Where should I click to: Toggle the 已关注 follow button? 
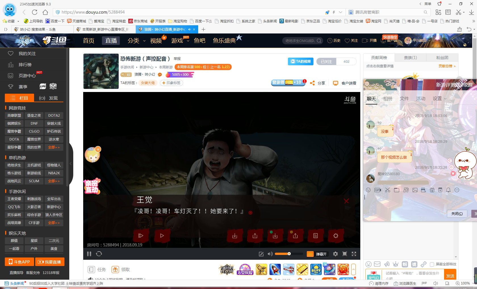pos(326,62)
